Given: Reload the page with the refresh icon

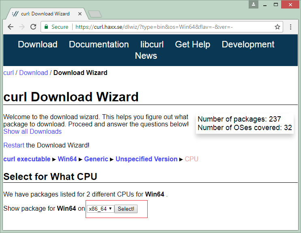Looking at the screenshot, I should coord(33,27).
